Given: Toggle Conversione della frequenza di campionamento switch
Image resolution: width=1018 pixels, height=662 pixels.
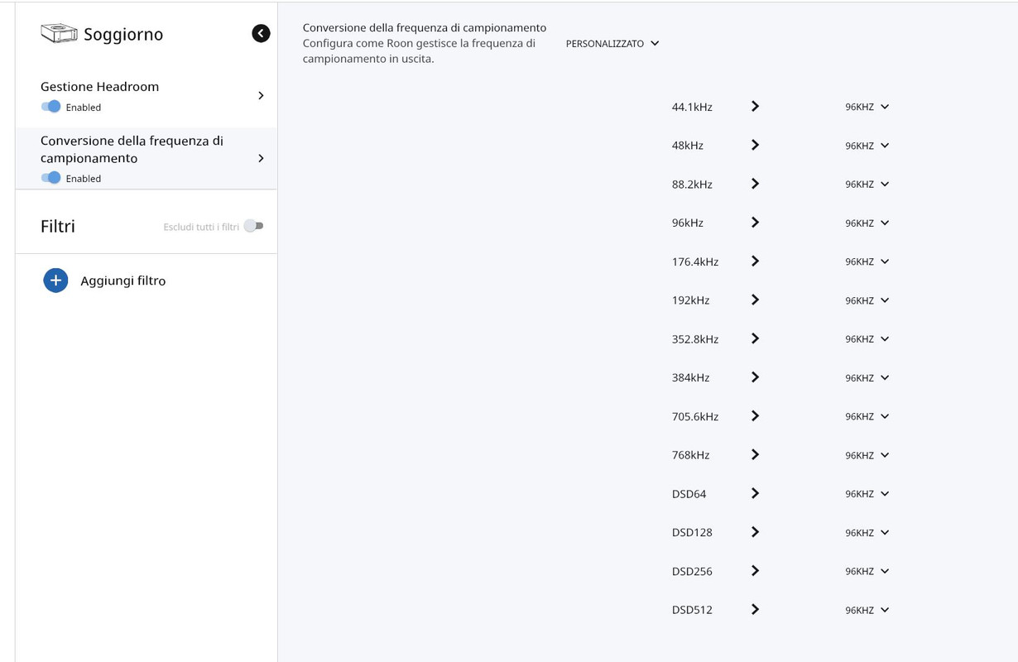Looking at the screenshot, I should [x=50, y=178].
